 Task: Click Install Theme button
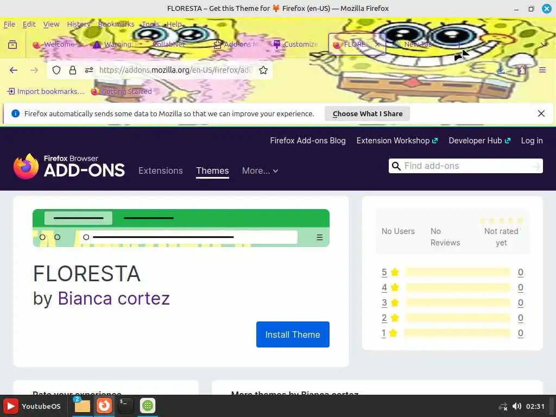(x=293, y=334)
